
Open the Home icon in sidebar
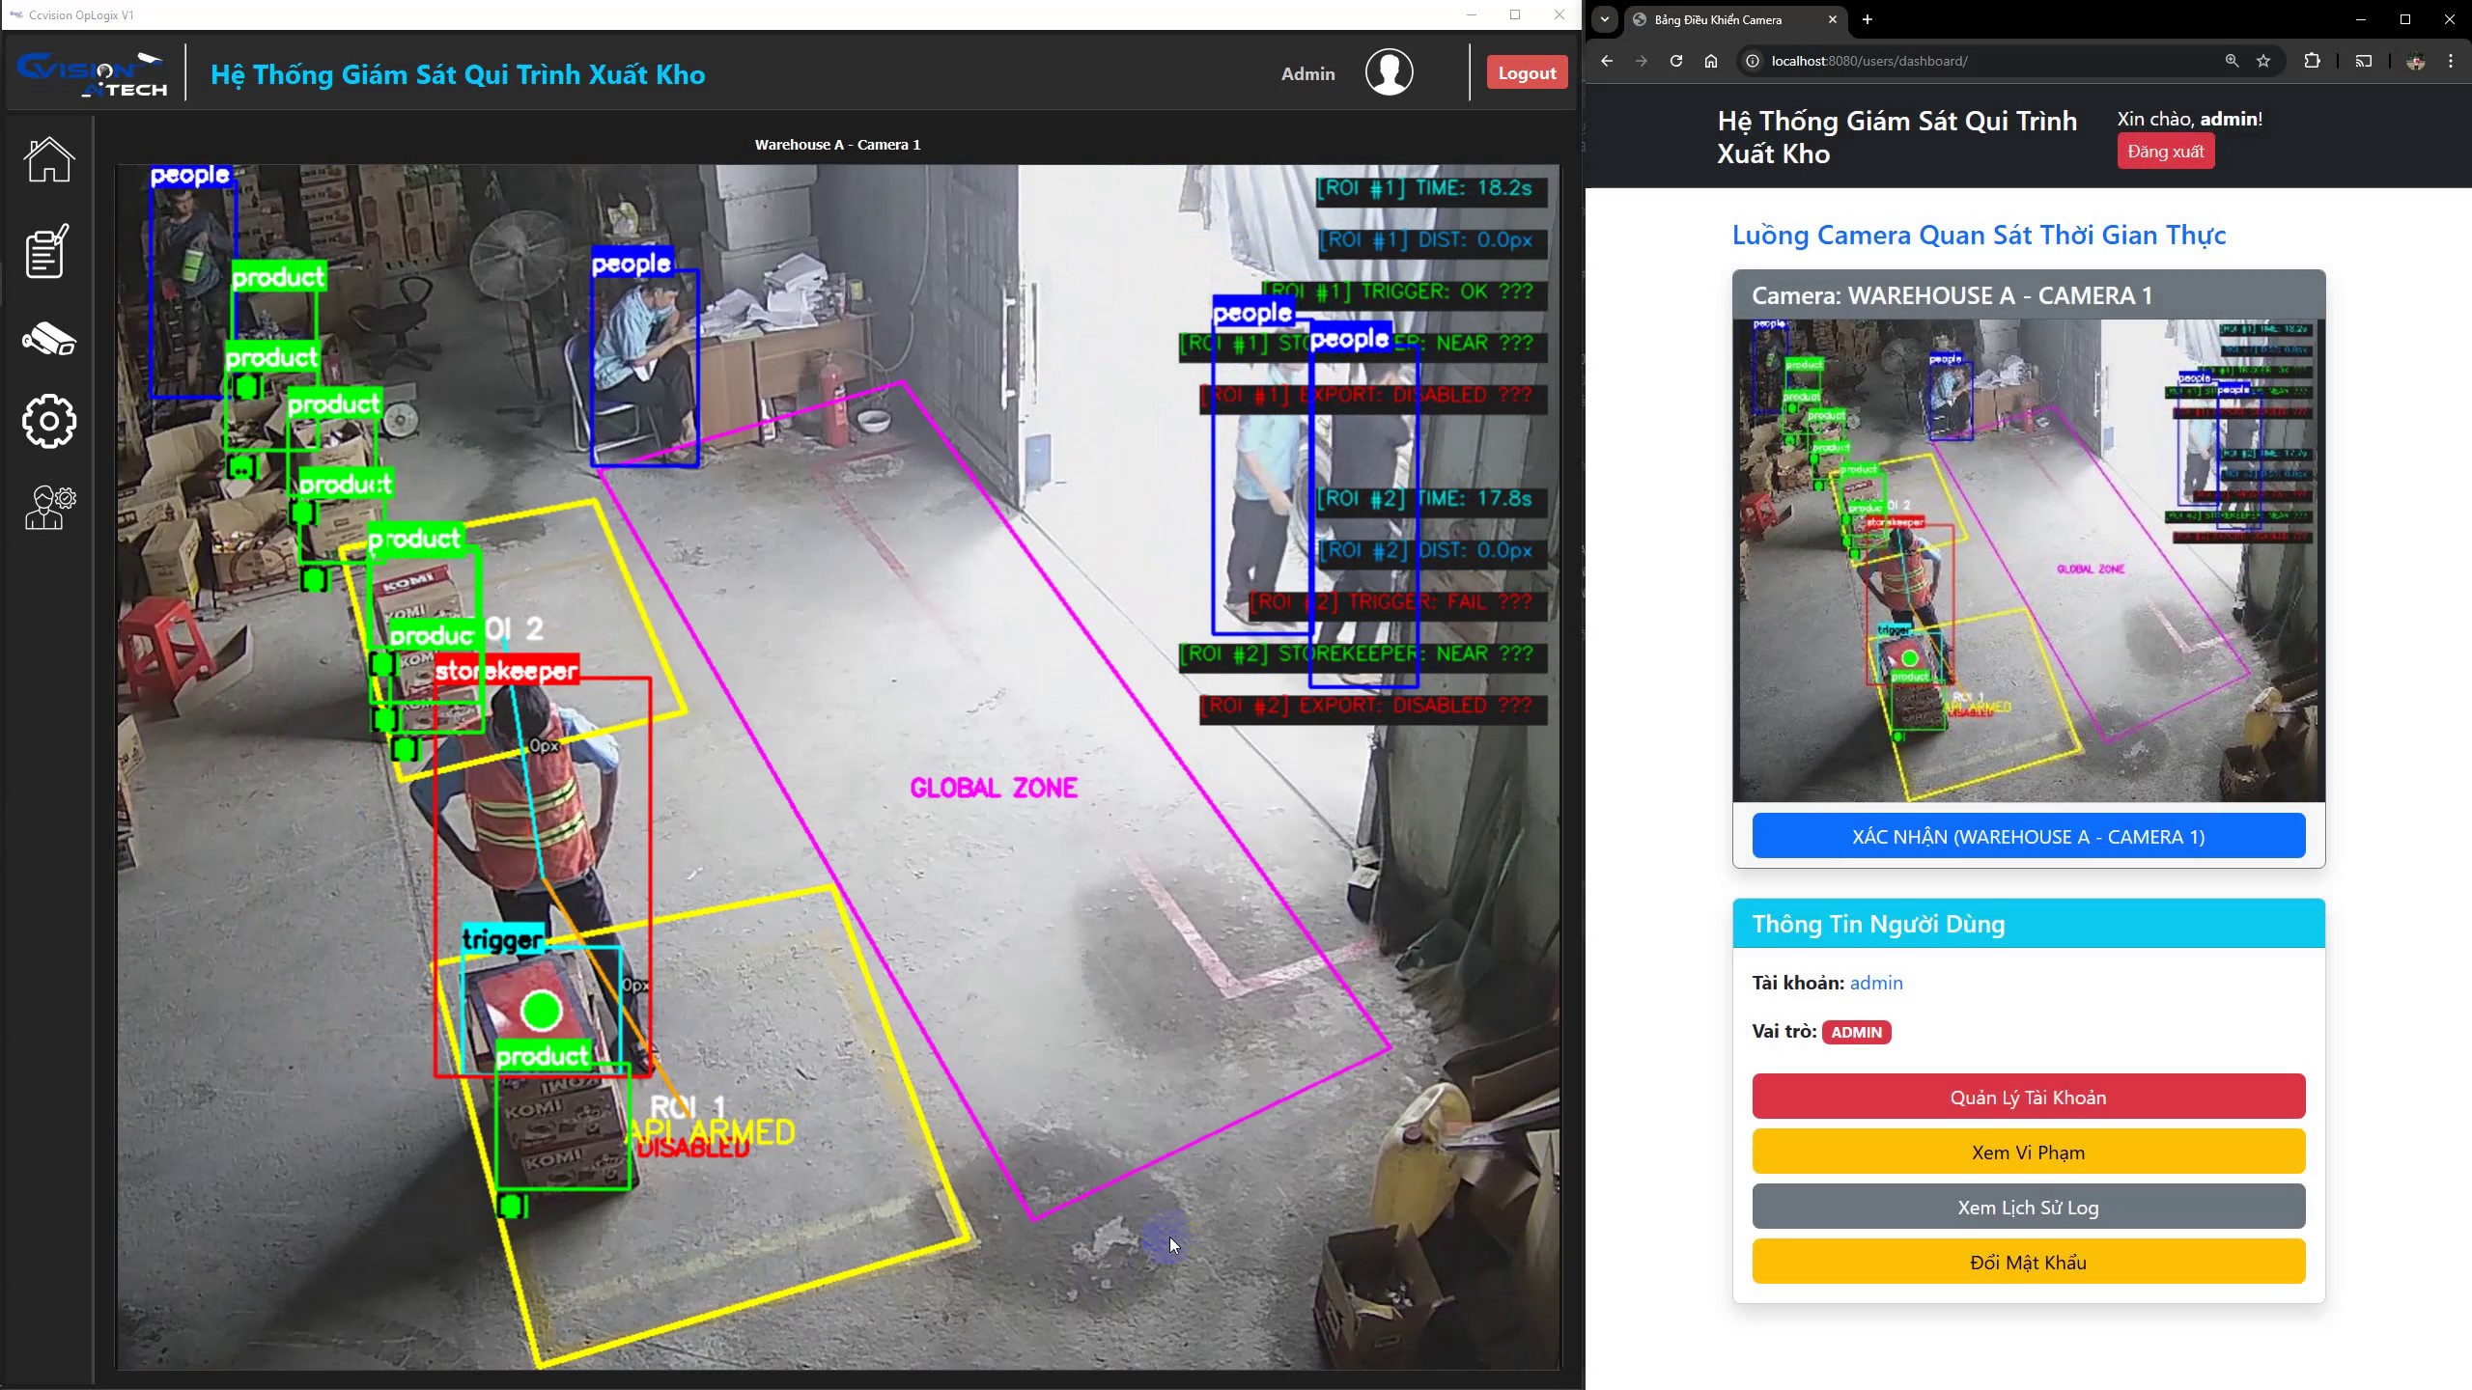[48, 160]
